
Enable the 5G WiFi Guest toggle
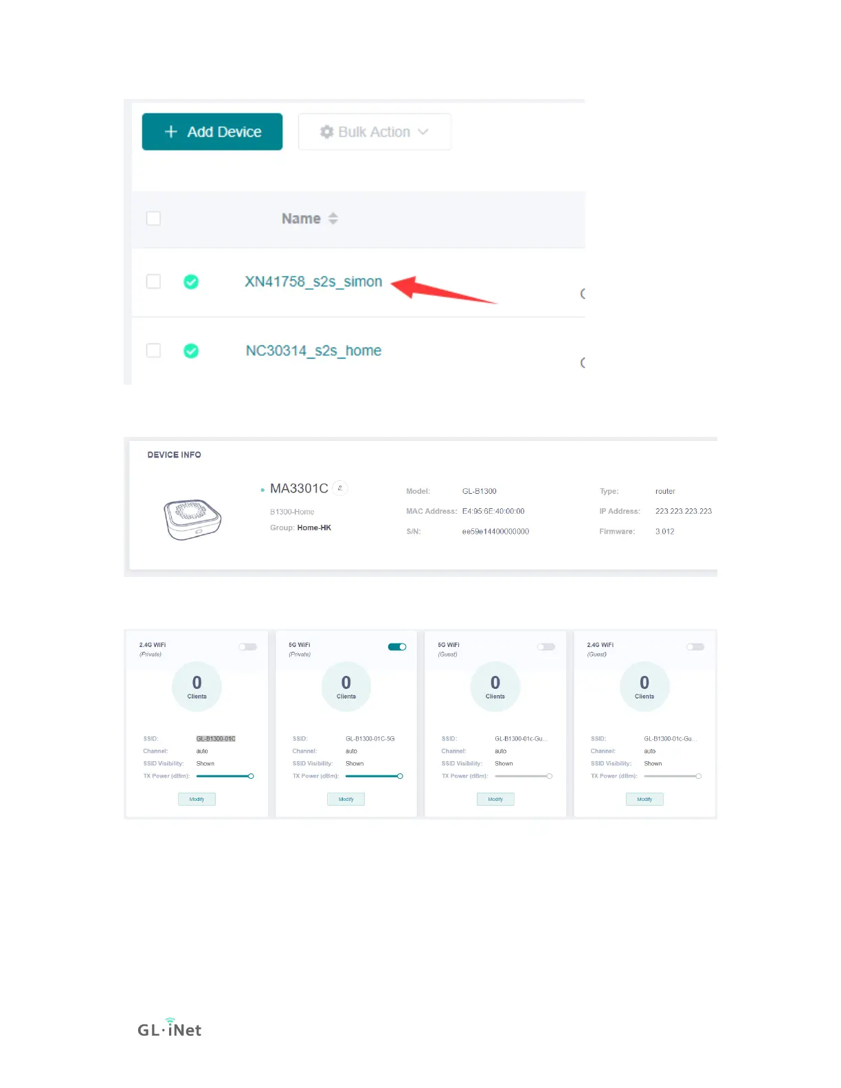546,647
